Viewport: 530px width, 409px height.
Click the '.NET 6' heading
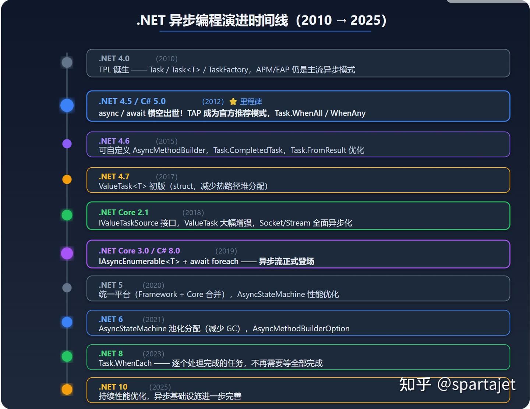click(111, 319)
